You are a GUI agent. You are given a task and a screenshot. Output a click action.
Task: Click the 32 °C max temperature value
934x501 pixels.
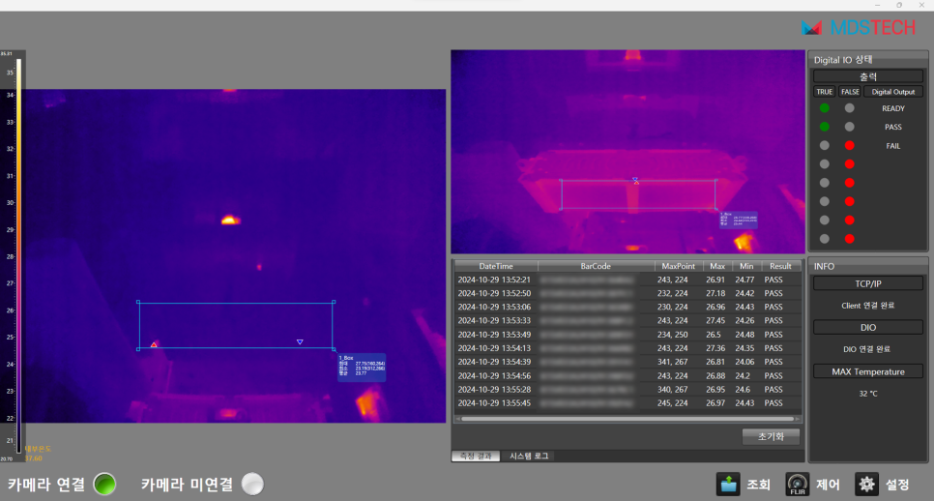[868, 394]
